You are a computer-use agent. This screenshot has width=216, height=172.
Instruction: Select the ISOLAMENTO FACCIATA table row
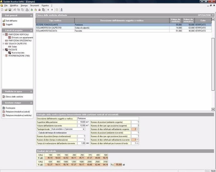point(55,31)
